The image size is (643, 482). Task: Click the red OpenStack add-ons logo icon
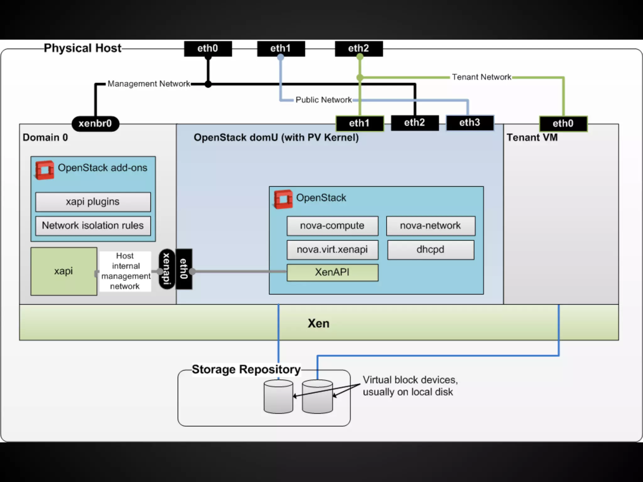(x=45, y=170)
